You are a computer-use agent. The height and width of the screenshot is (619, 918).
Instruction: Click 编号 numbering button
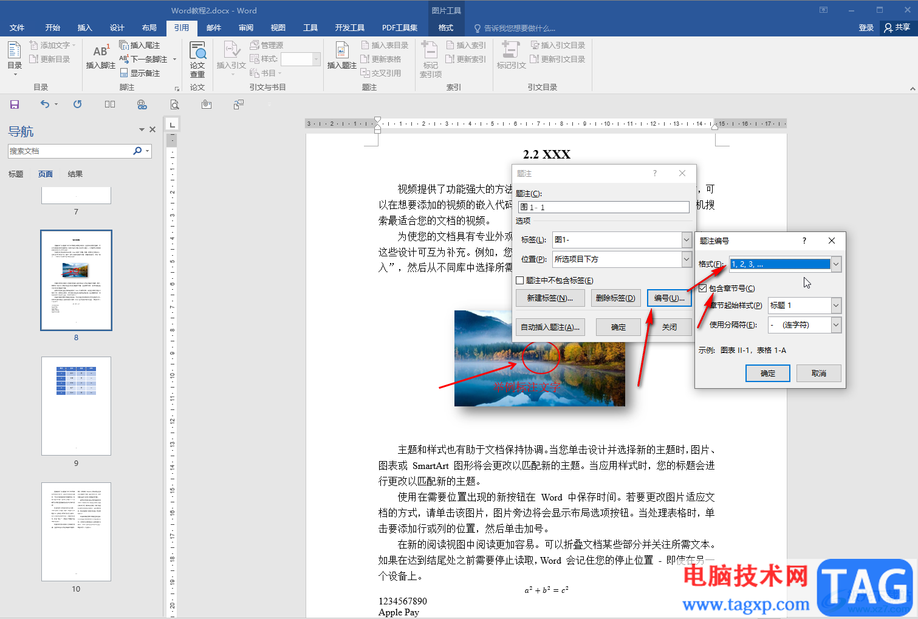[670, 298]
